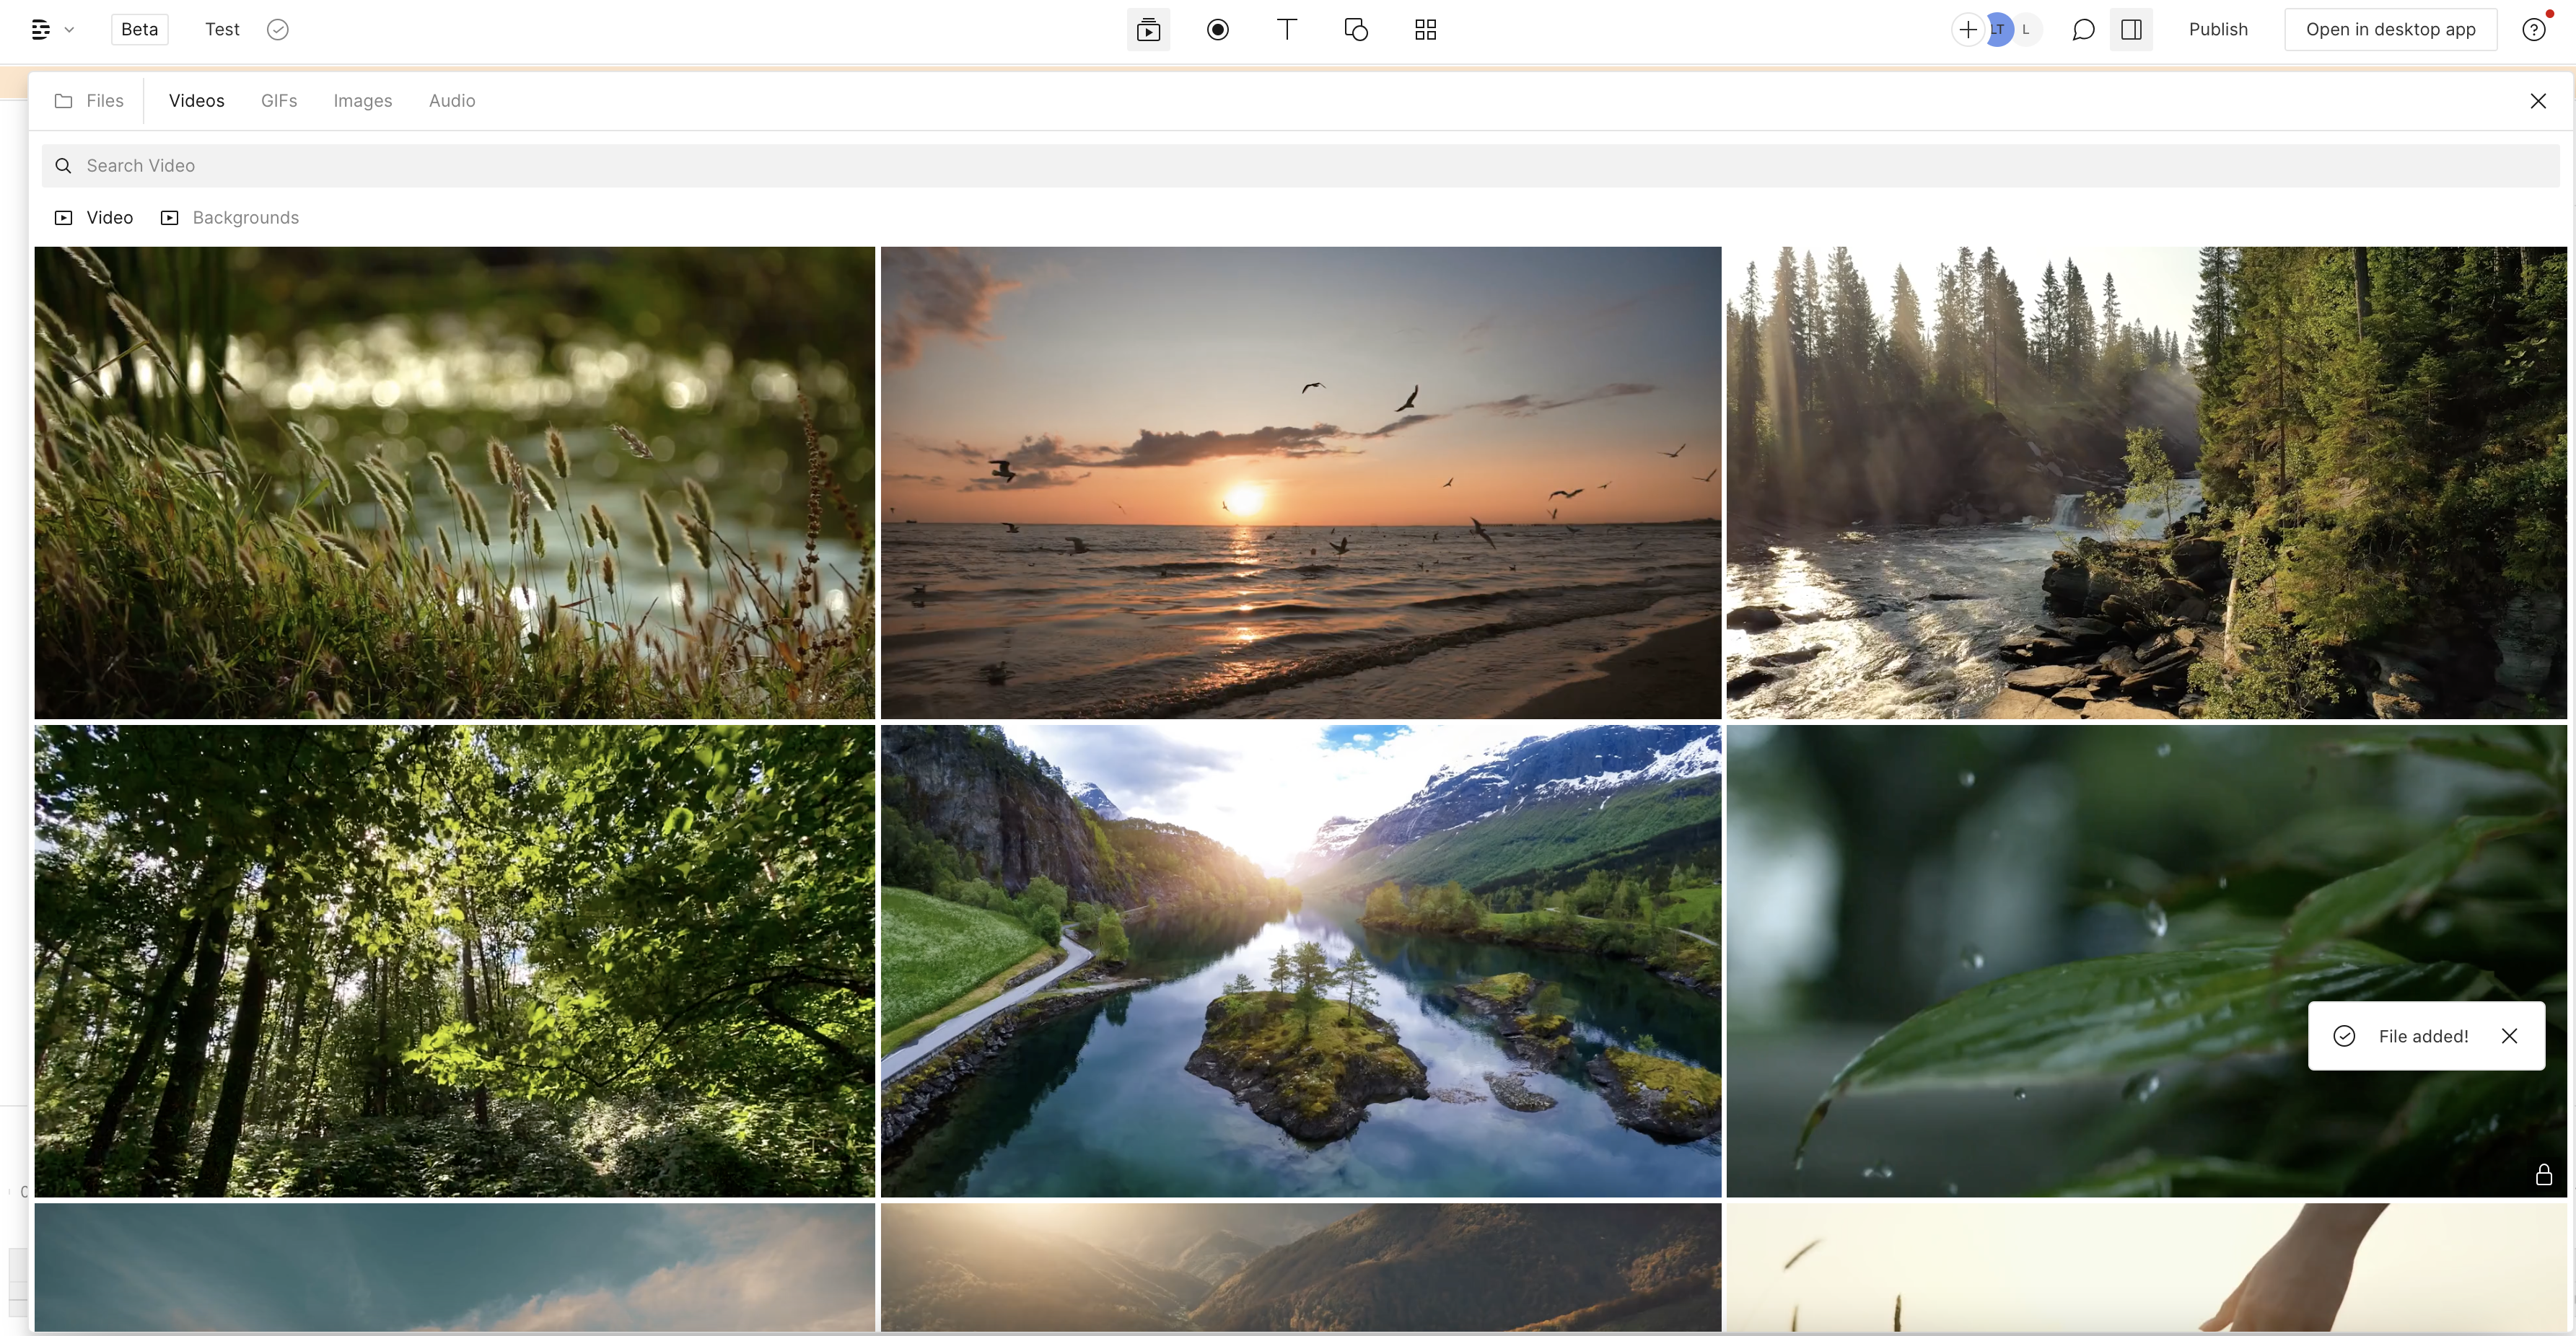Click the Search Video input field

[1300, 166]
